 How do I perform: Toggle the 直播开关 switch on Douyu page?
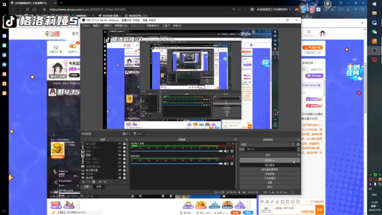(x=73, y=46)
